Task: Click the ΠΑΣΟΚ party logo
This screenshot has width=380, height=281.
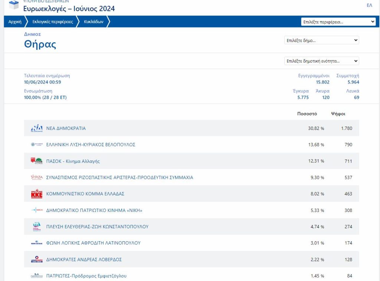Action: click(x=37, y=161)
